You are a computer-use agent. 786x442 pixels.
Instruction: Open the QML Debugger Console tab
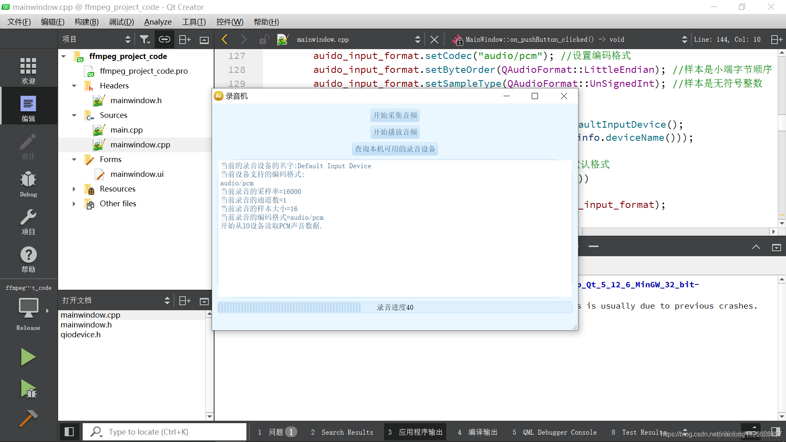[x=555, y=432]
